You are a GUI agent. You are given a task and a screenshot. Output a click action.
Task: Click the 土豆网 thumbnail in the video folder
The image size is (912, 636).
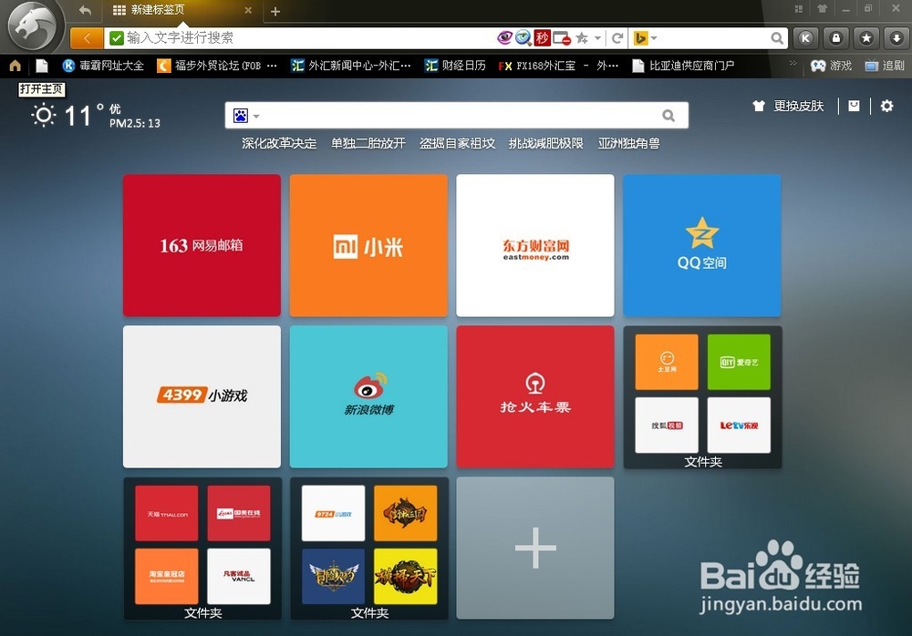click(667, 362)
